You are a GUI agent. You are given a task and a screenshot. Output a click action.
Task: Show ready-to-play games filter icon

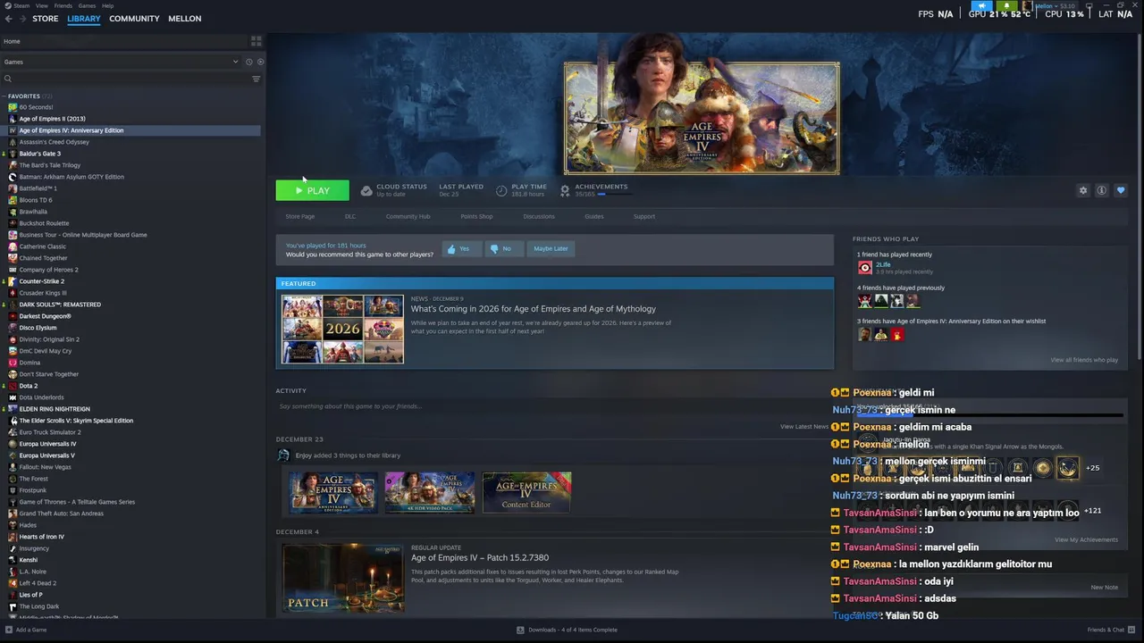point(261,62)
